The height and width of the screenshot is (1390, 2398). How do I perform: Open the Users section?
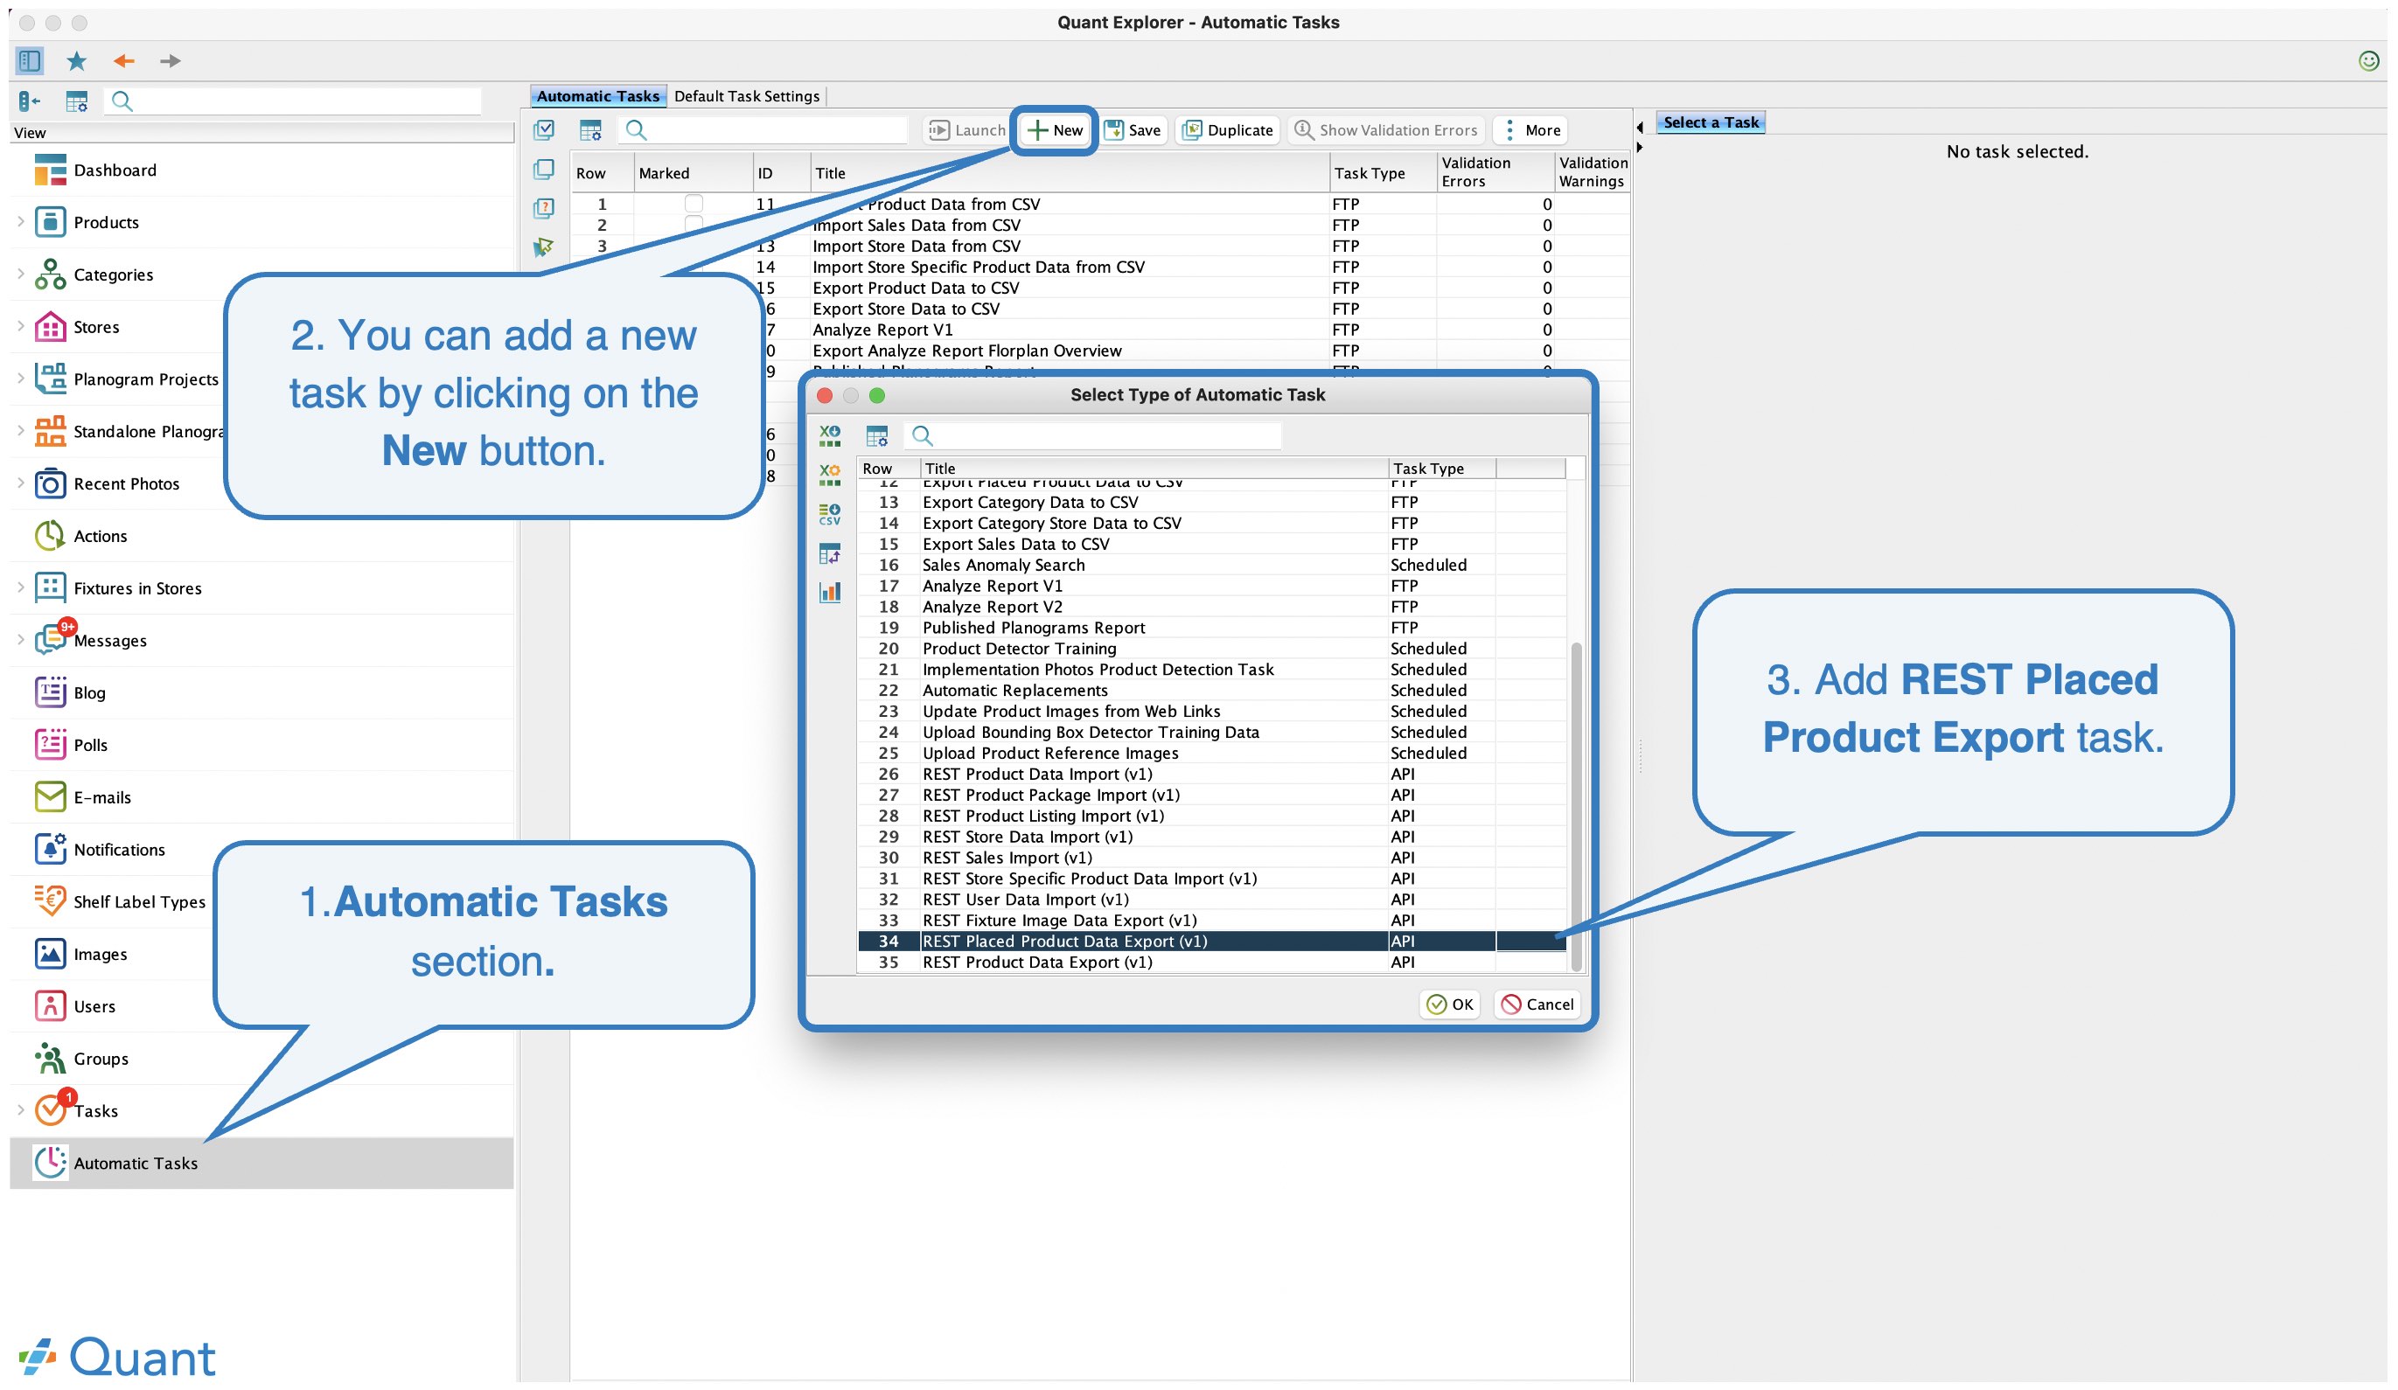75,1008
